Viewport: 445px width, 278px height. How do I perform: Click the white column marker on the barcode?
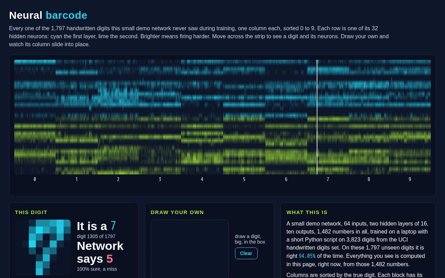(x=317, y=117)
